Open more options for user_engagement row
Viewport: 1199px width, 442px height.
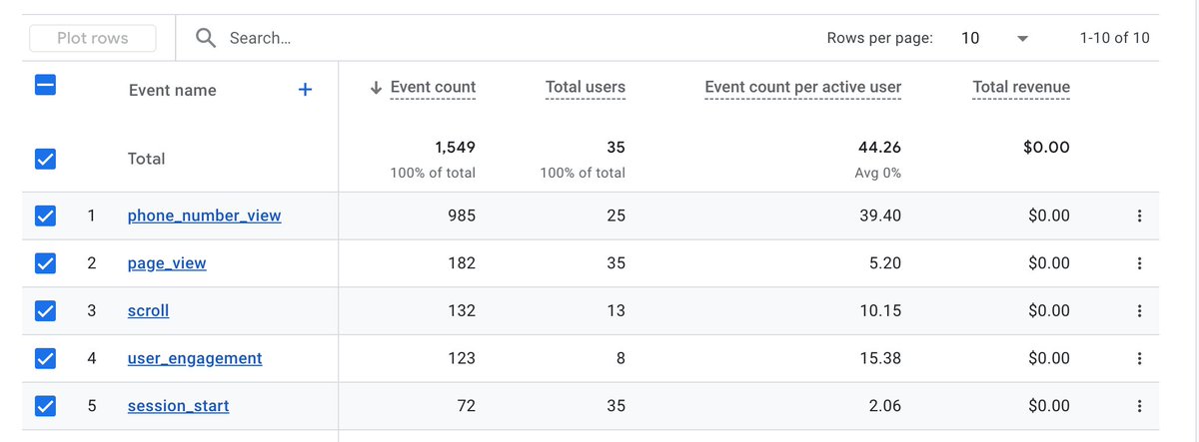(1139, 358)
